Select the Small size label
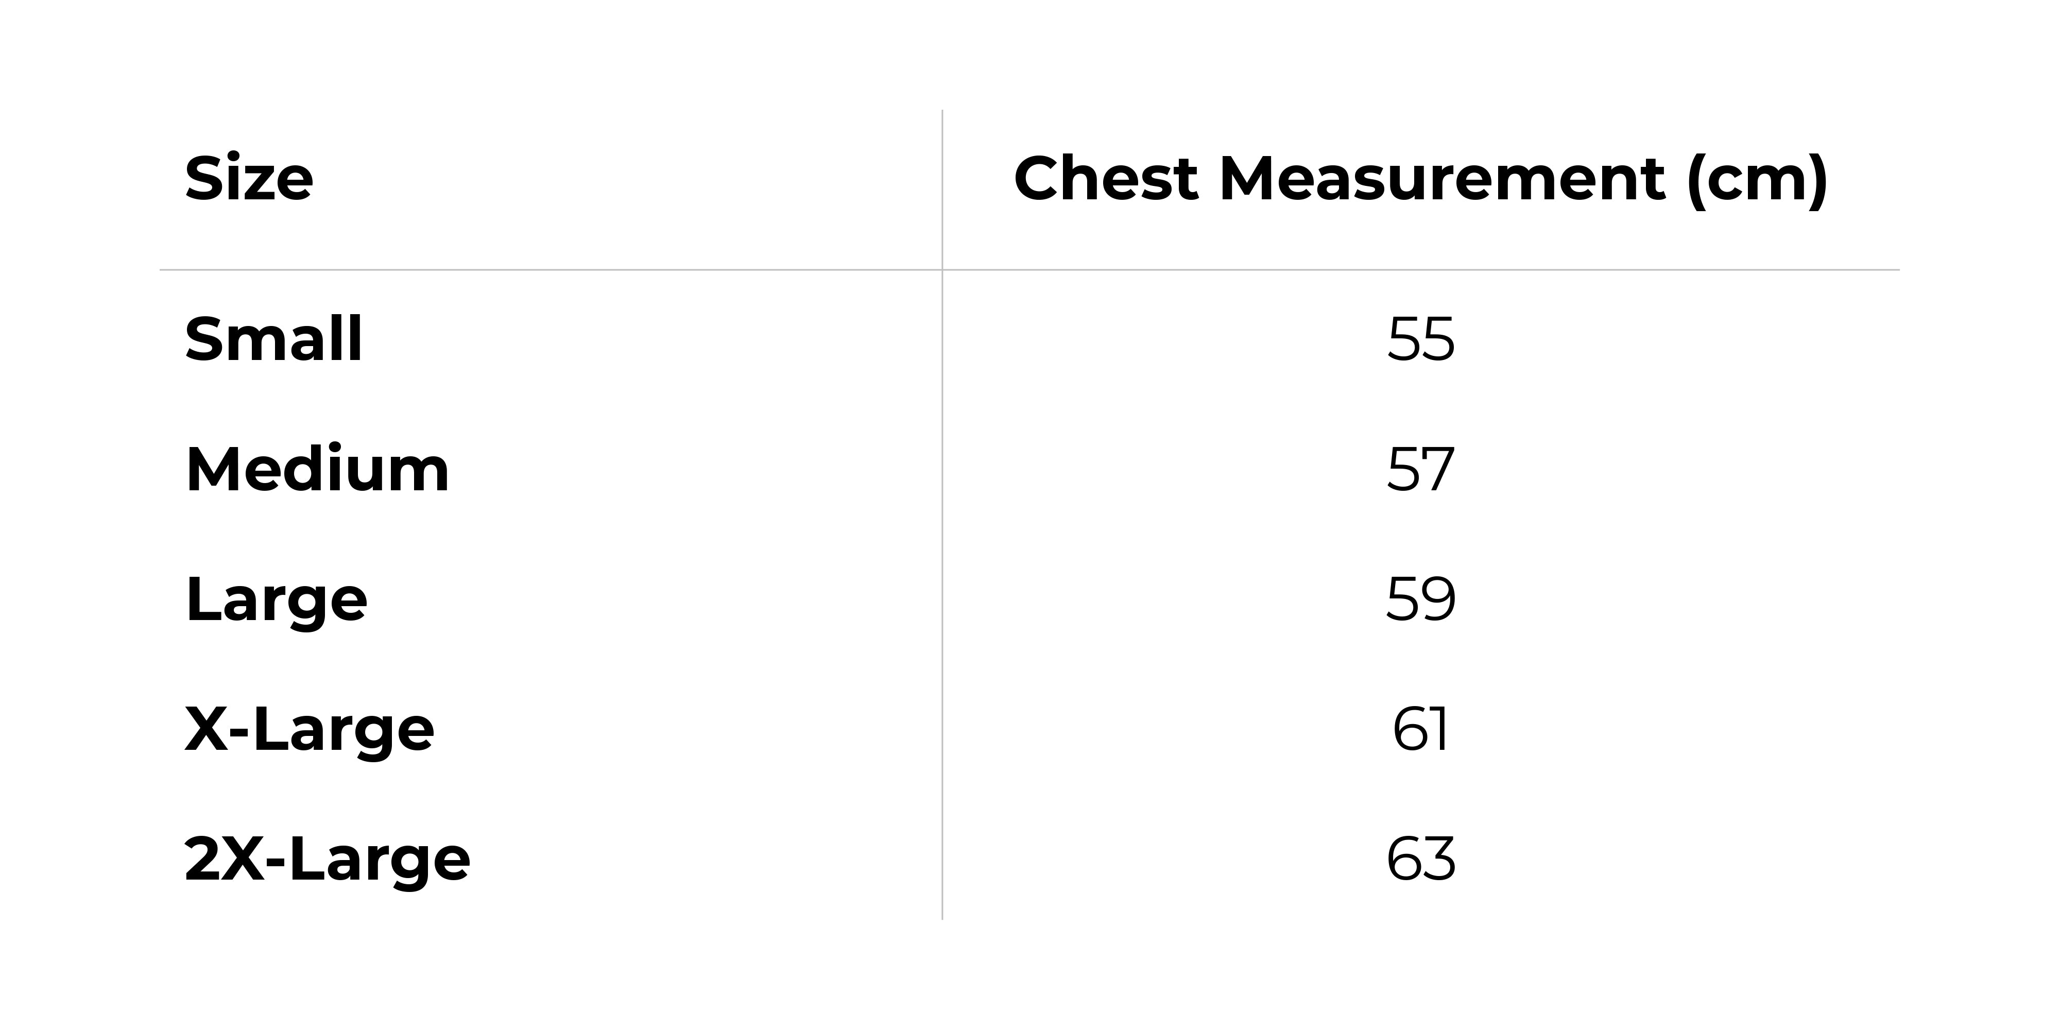 point(273,339)
